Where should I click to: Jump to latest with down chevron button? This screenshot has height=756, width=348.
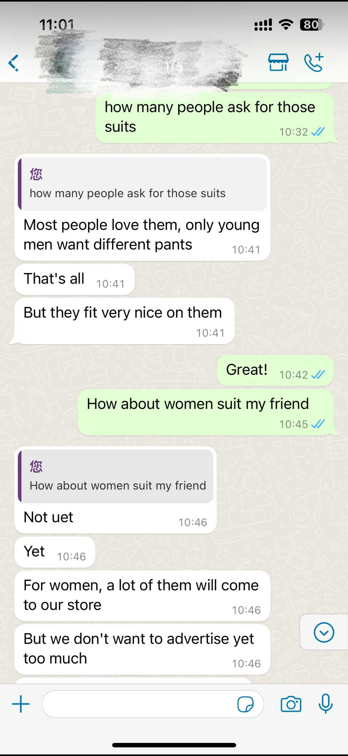(x=324, y=632)
